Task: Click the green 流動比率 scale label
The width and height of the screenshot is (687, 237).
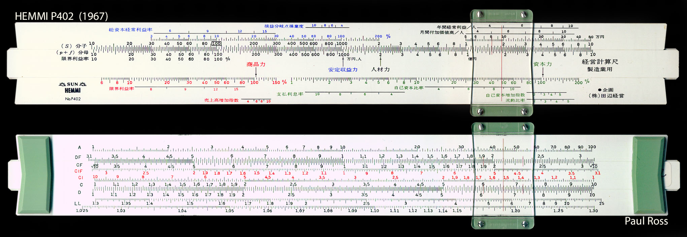Action: coord(515,100)
